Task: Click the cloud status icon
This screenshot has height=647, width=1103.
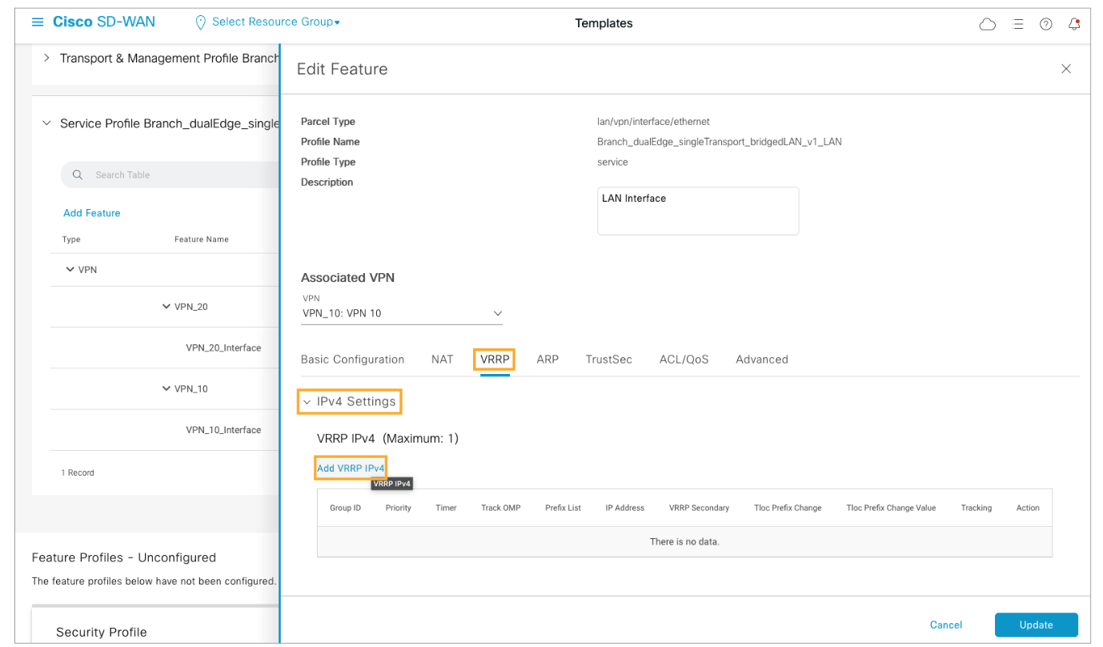Action: pyautogui.click(x=988, y=24)
